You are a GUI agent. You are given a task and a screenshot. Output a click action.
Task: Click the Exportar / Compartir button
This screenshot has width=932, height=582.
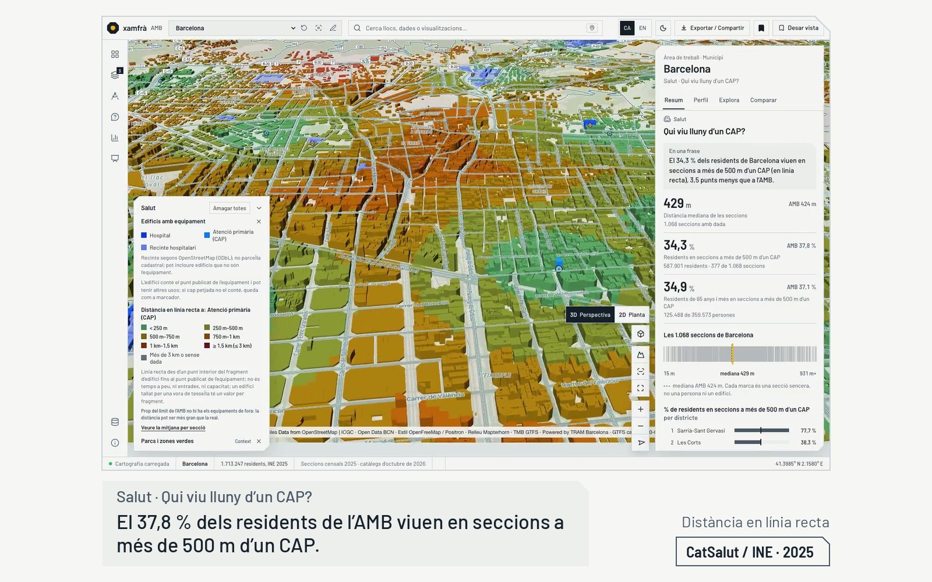[712, 28]
